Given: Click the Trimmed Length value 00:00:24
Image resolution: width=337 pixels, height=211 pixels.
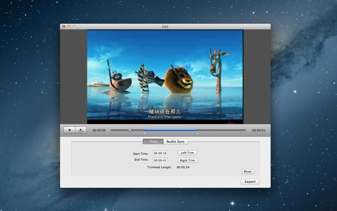Looking at the screenshot, I should (183, 167).
